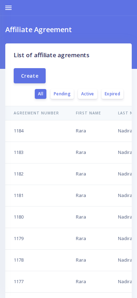The width and height of the screenshot is (137, 298).
Task: Open agreement number 1184 row
Action: click(68, 131)
